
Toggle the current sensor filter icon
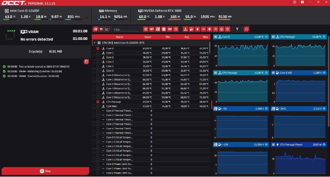pos(203,29)
